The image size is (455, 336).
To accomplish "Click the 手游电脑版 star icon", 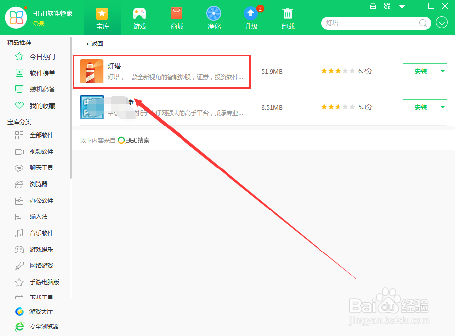I will click(x=19, y=282).
